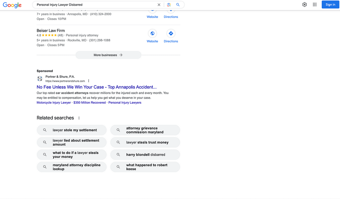The width and height of the screenshot is (340, 199).
Task: Search 'lawyer lied about settlement amount'
Action: coord(72,142)
